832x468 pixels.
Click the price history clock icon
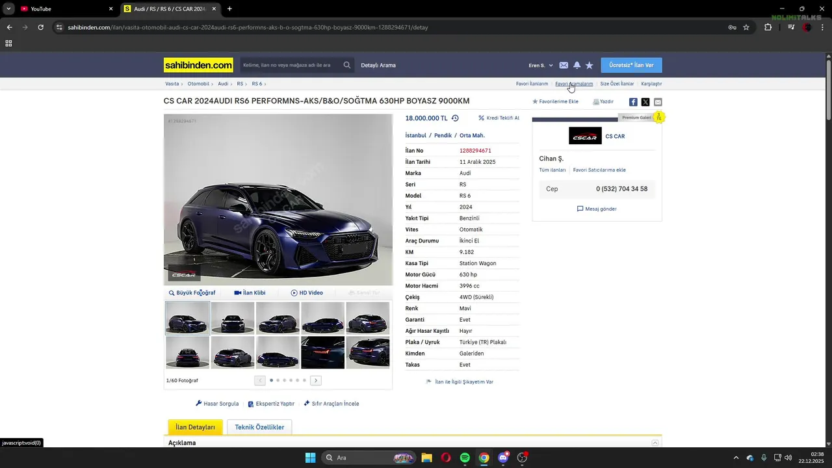click(x=455, y=118)
